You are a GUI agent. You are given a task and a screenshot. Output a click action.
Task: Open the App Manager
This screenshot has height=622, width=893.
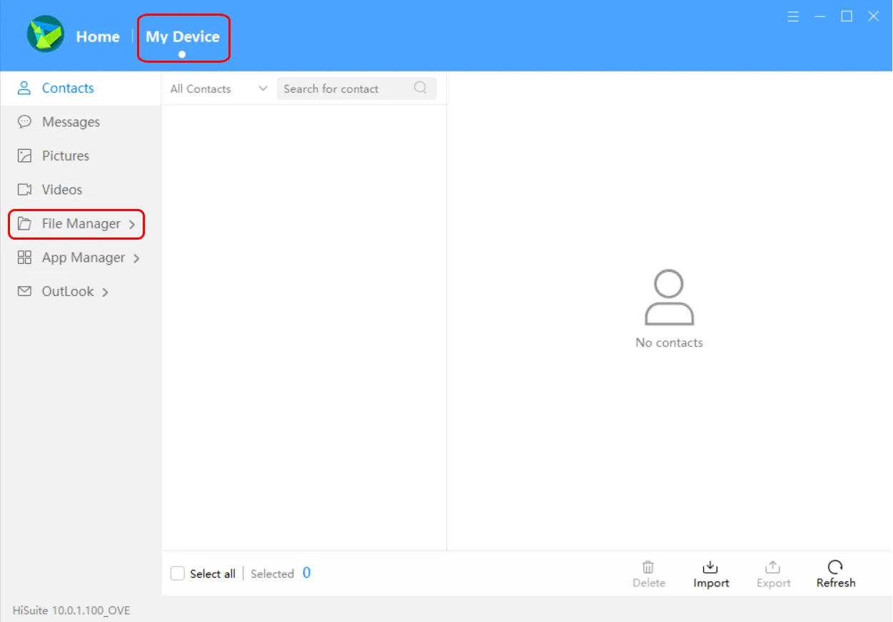[x=83, y=258]
